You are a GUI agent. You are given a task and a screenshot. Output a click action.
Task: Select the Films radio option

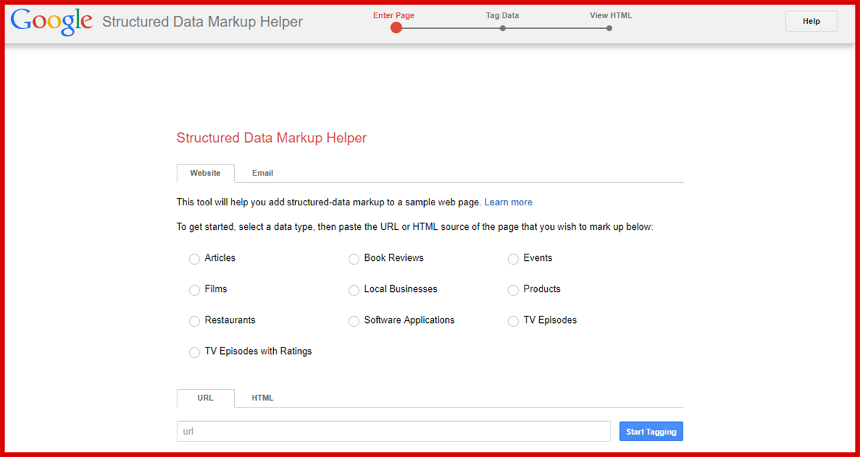tap(194, 290)
